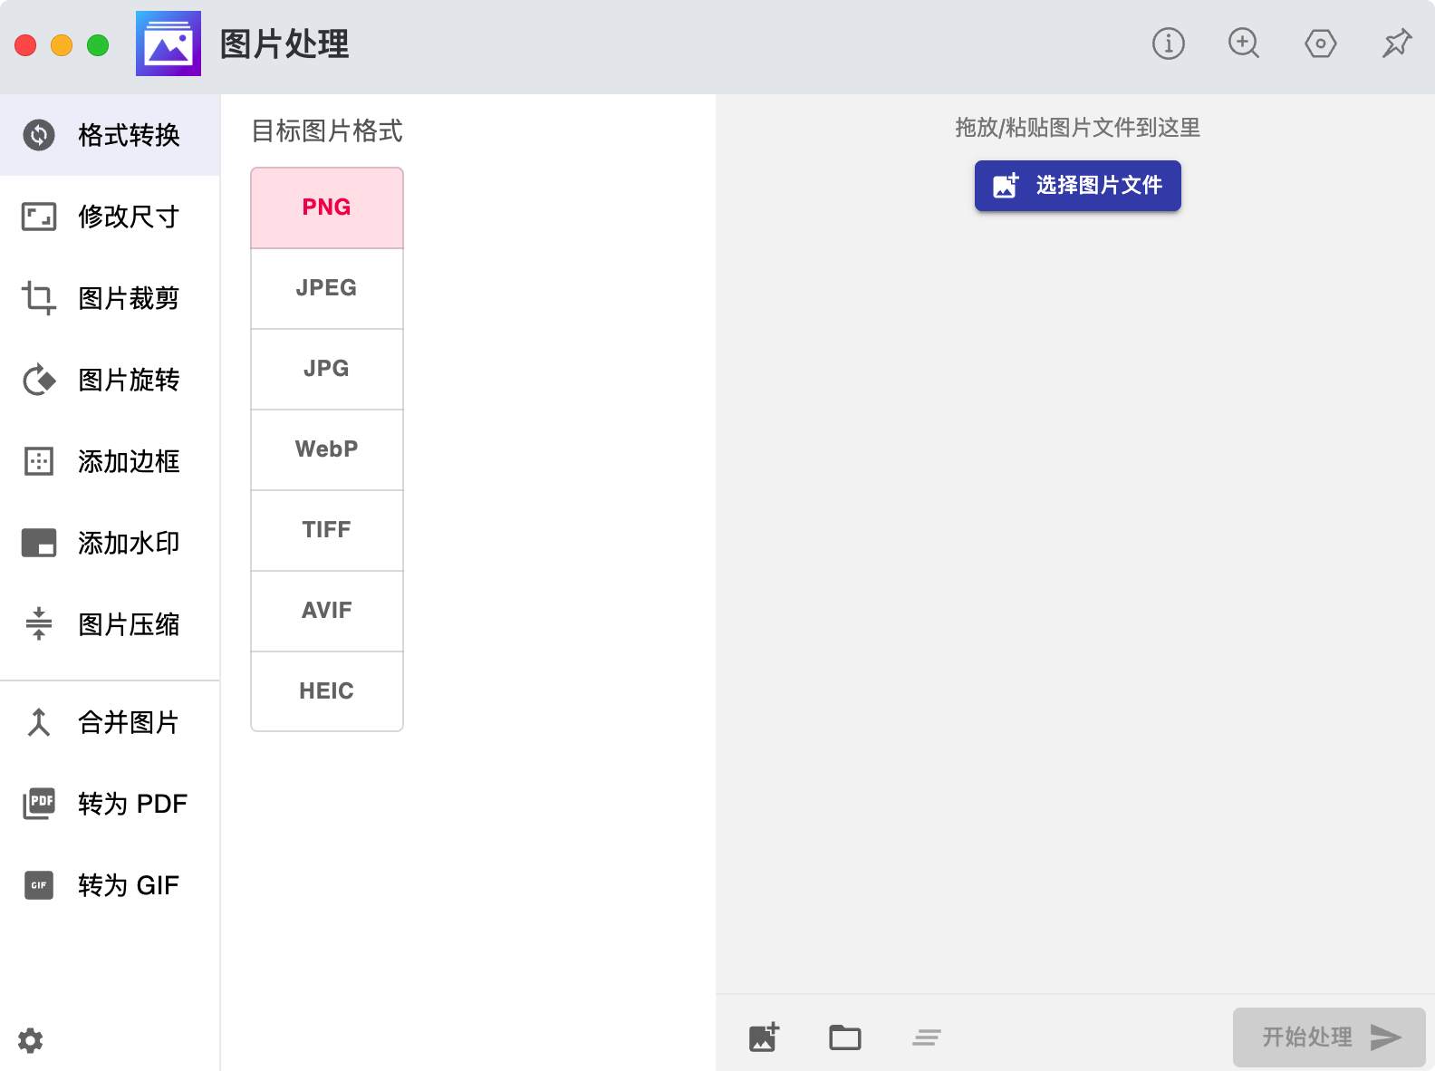Viewport: 1435px width, 1071px height.
Task: Open the folder icon in bottom bar
Action: (844, 1037)
